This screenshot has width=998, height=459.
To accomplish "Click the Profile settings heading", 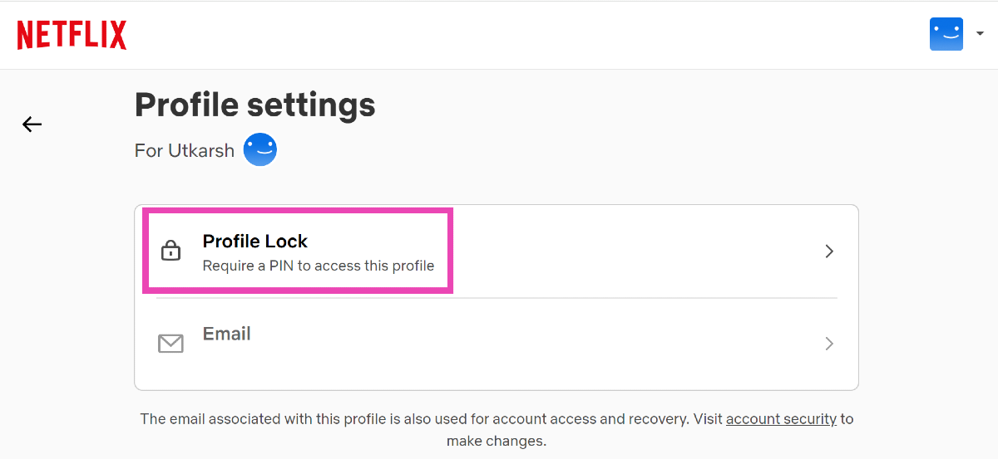I will [x=254, y=105].
